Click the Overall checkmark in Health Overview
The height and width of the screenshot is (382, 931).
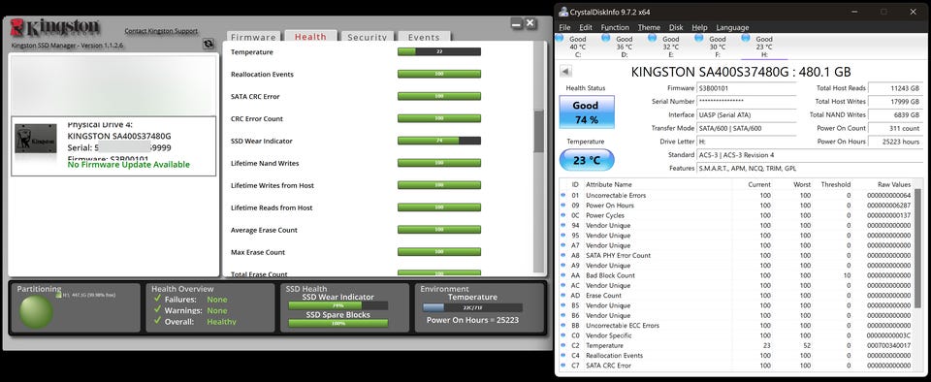coord(157,321)
